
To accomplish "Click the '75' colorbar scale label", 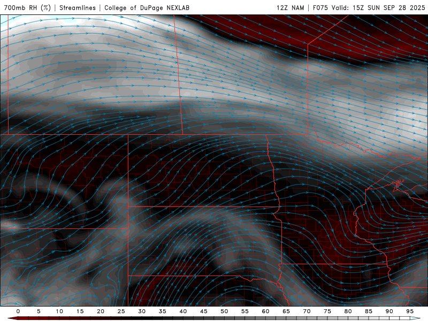I will click(x=327, y=311).
